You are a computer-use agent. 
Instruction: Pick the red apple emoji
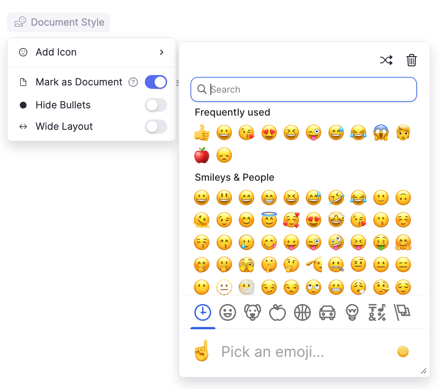point(202,155)
